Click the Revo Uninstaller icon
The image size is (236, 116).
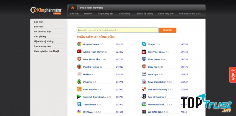pyautogui.click(x=144, y=82)
